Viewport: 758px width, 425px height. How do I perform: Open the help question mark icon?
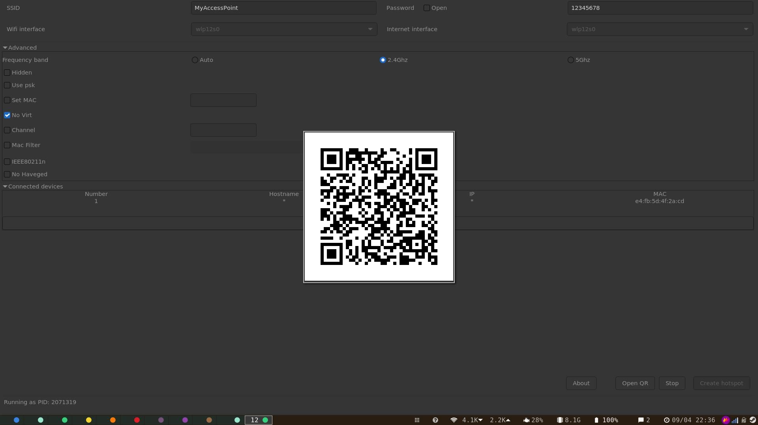435,420
